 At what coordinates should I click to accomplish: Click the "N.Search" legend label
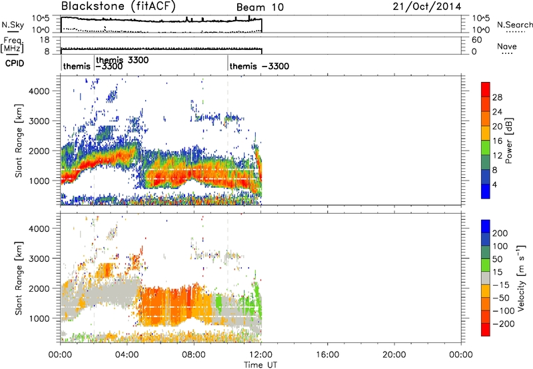point(514,25)
